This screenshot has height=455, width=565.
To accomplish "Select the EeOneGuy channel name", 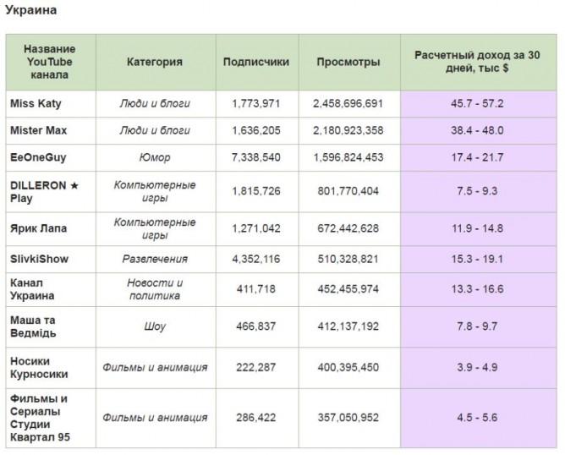I will 36,157.
